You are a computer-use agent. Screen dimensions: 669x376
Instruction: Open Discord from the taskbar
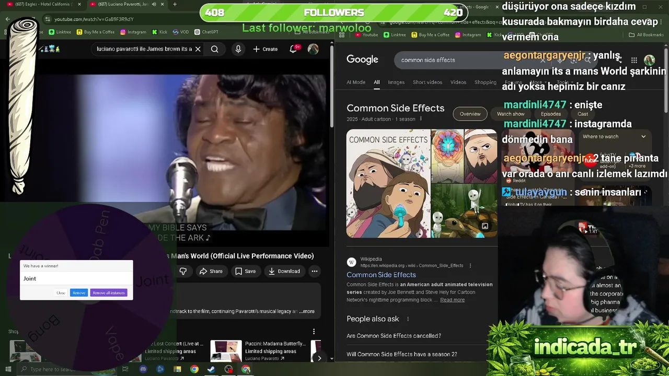coord(143,369)
